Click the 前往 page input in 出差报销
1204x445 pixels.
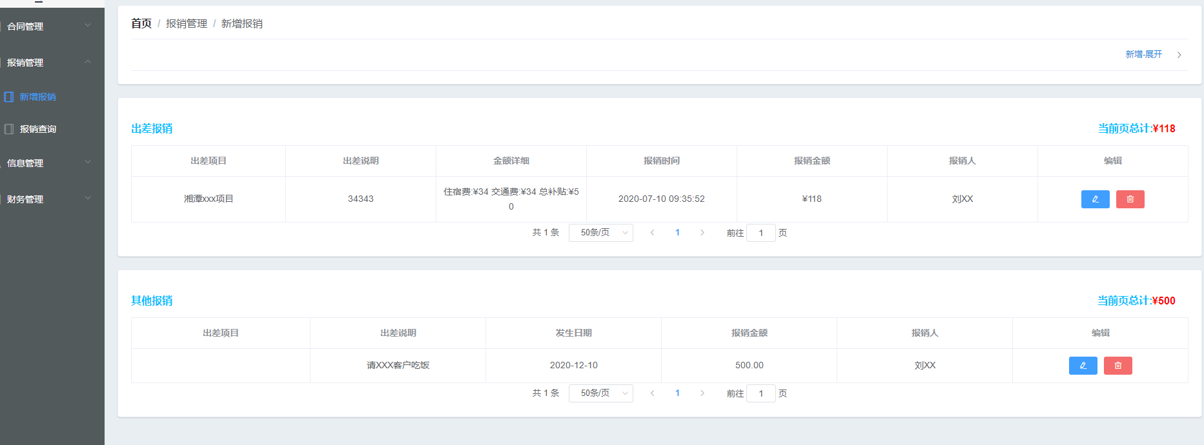point(761,233)
